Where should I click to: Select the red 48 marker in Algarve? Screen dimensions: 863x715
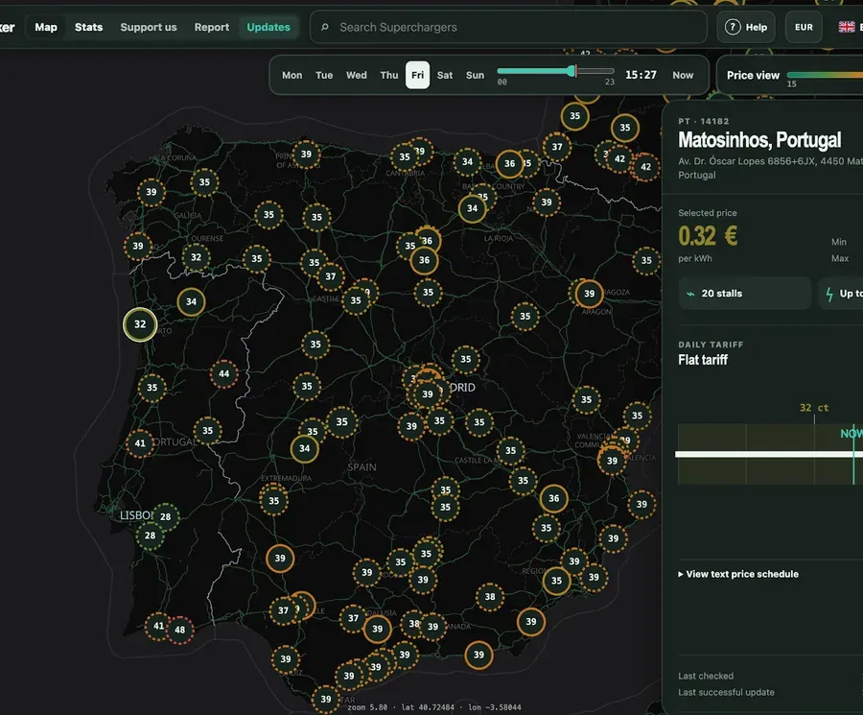[179, 630]
